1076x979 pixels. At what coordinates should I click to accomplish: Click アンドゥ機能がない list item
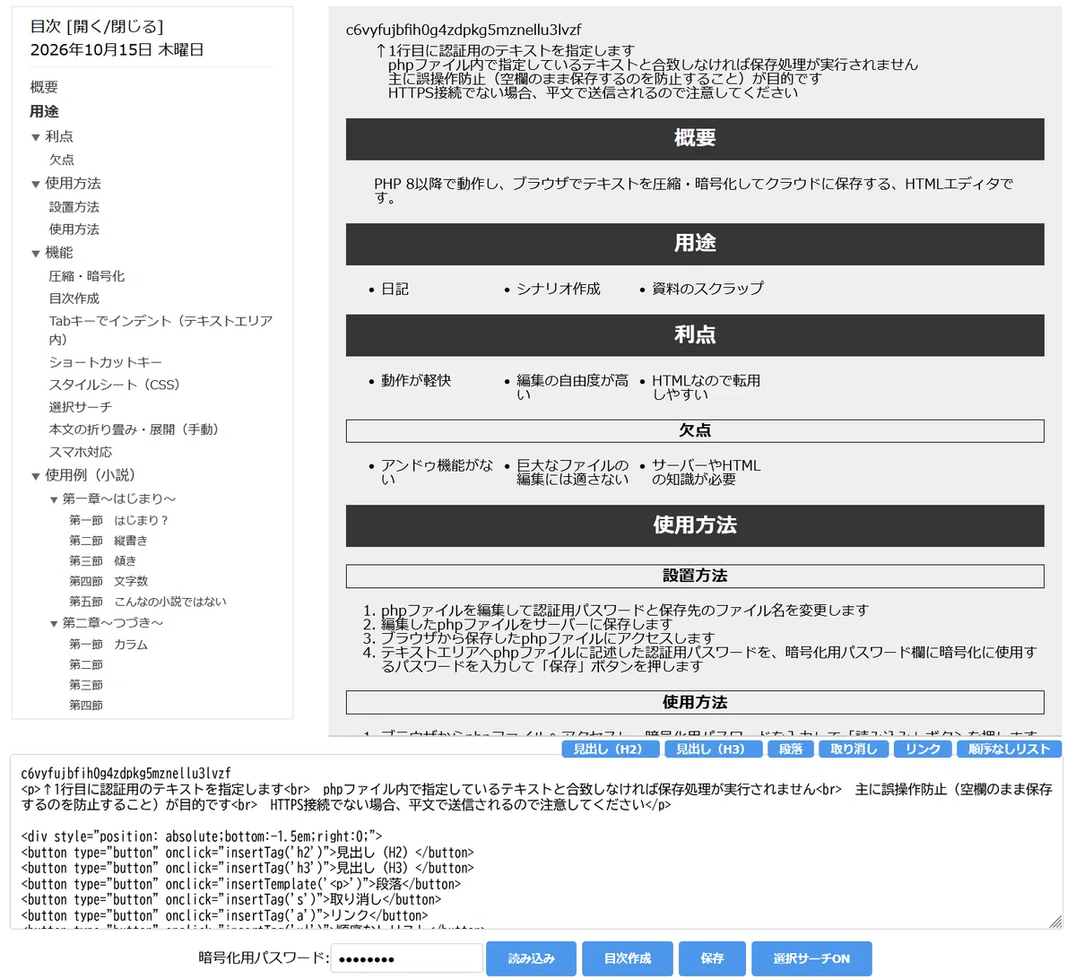coord(437,472)
